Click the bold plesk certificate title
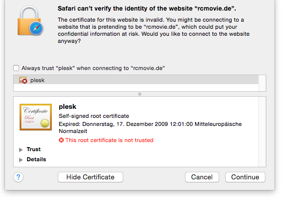The image size is (285, 197). pyautogui.click(x=67, y=107)
